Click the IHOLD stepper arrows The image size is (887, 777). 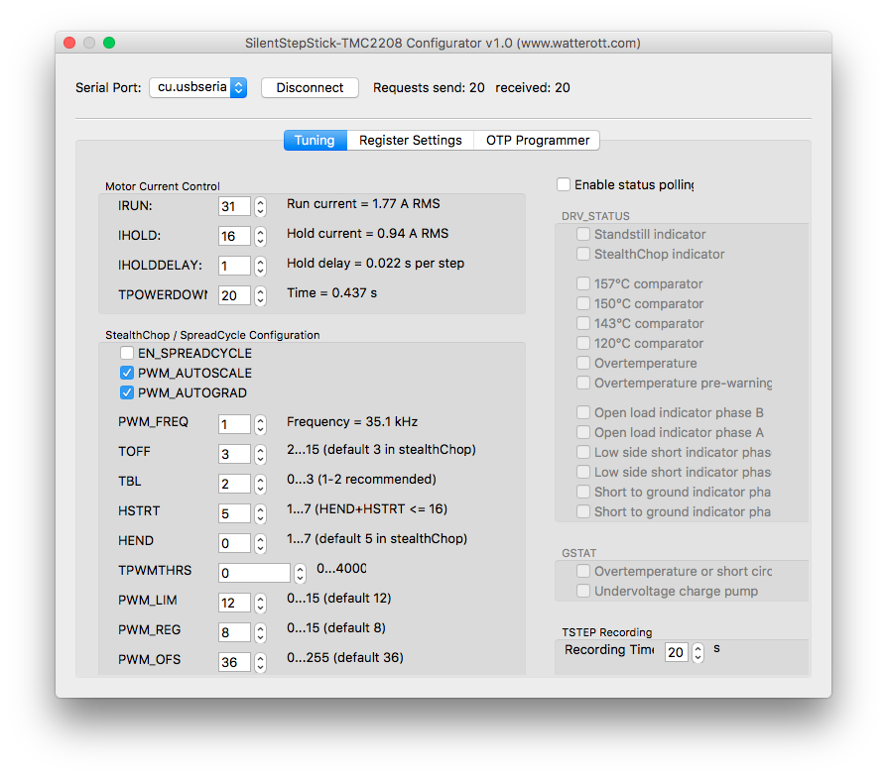click(x=260, y=236)
